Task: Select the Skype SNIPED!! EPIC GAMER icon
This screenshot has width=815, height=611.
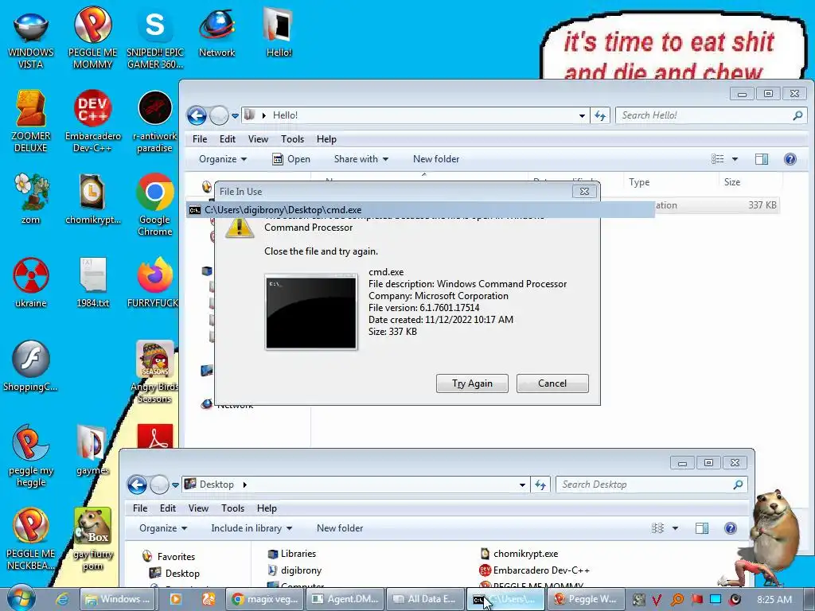Action: [x=155, y=37]
